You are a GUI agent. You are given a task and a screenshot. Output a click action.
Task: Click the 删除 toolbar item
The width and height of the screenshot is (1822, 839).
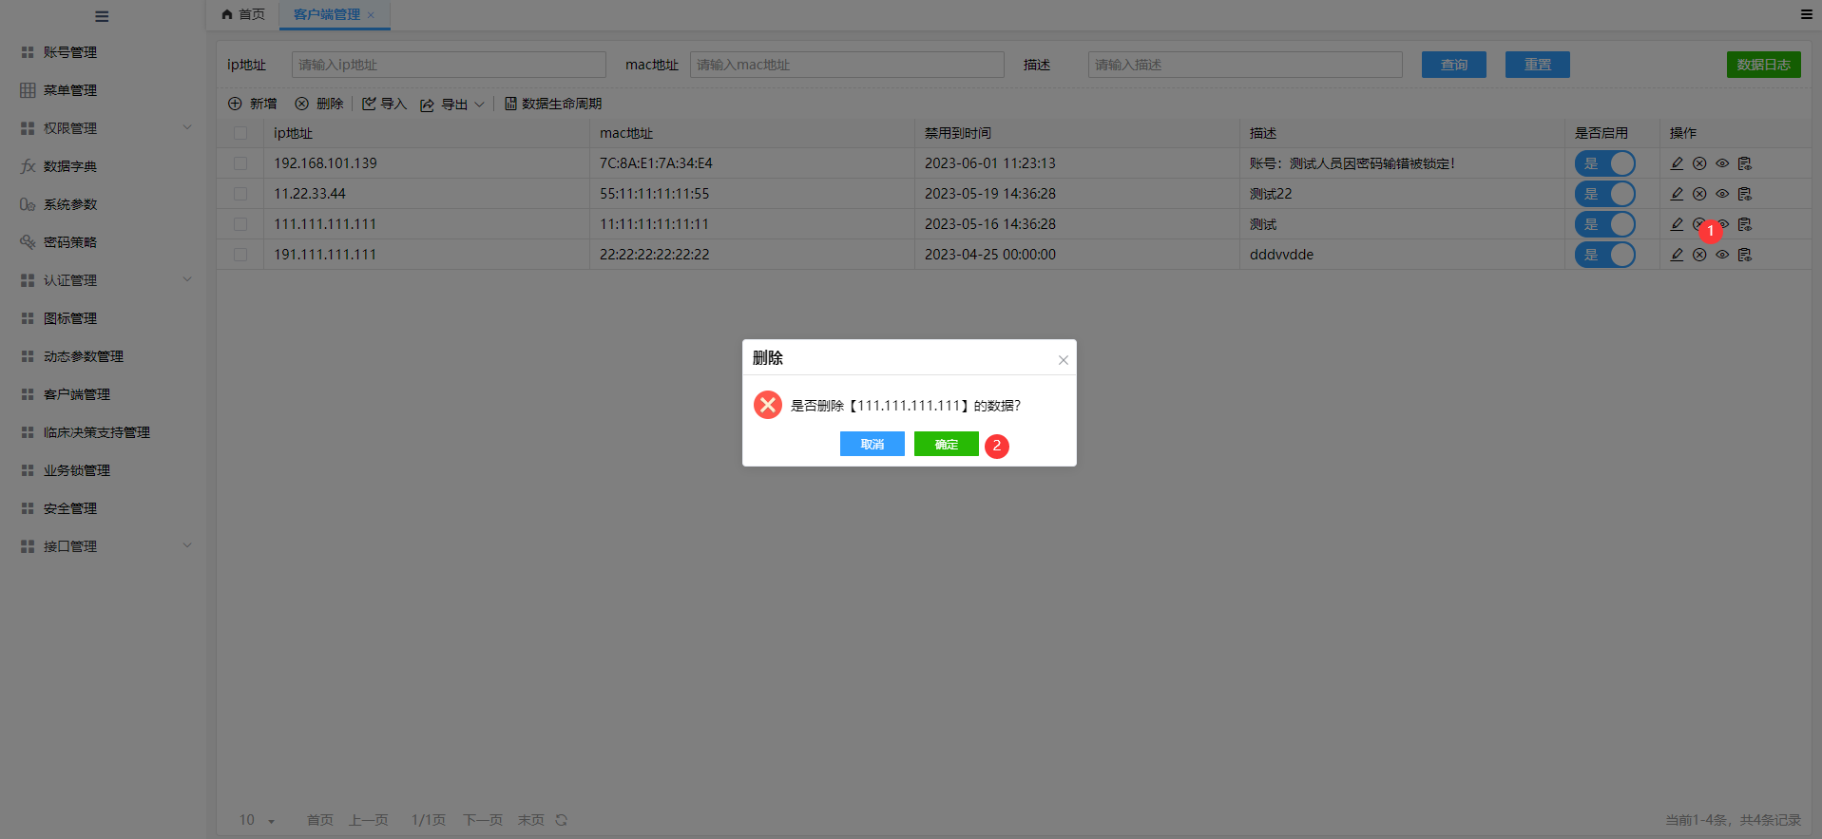click(319, 104)
